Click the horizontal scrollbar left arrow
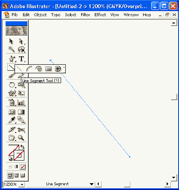This screenshot has width=179, height=190. pyautogui.click(x=98, y=184)
